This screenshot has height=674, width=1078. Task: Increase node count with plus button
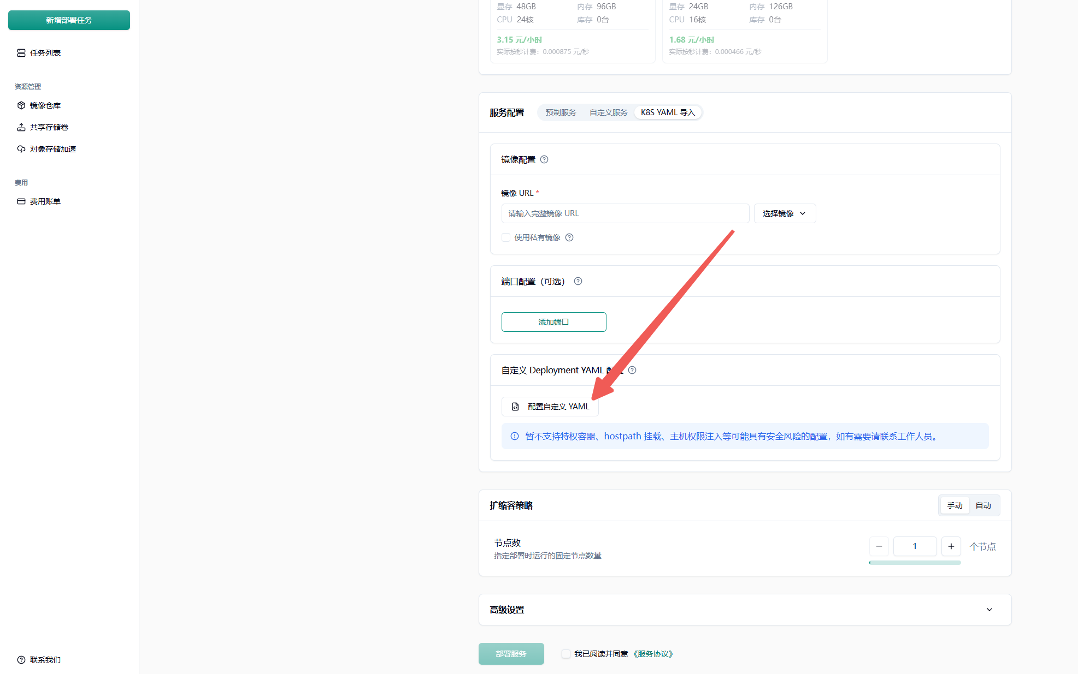pos(951,546)
